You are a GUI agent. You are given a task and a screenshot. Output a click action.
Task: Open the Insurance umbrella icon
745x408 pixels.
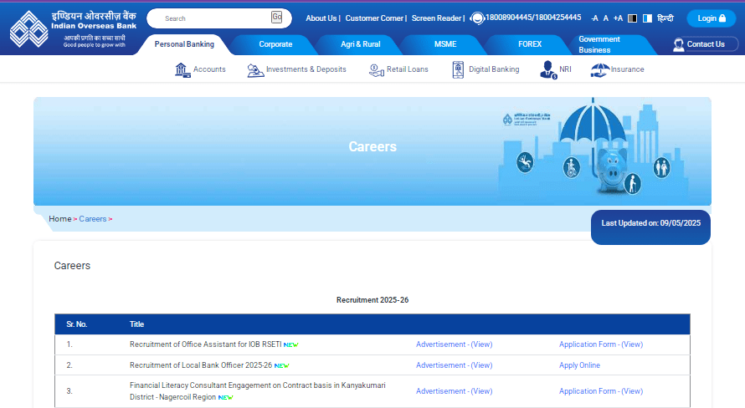tap(599, 69)
